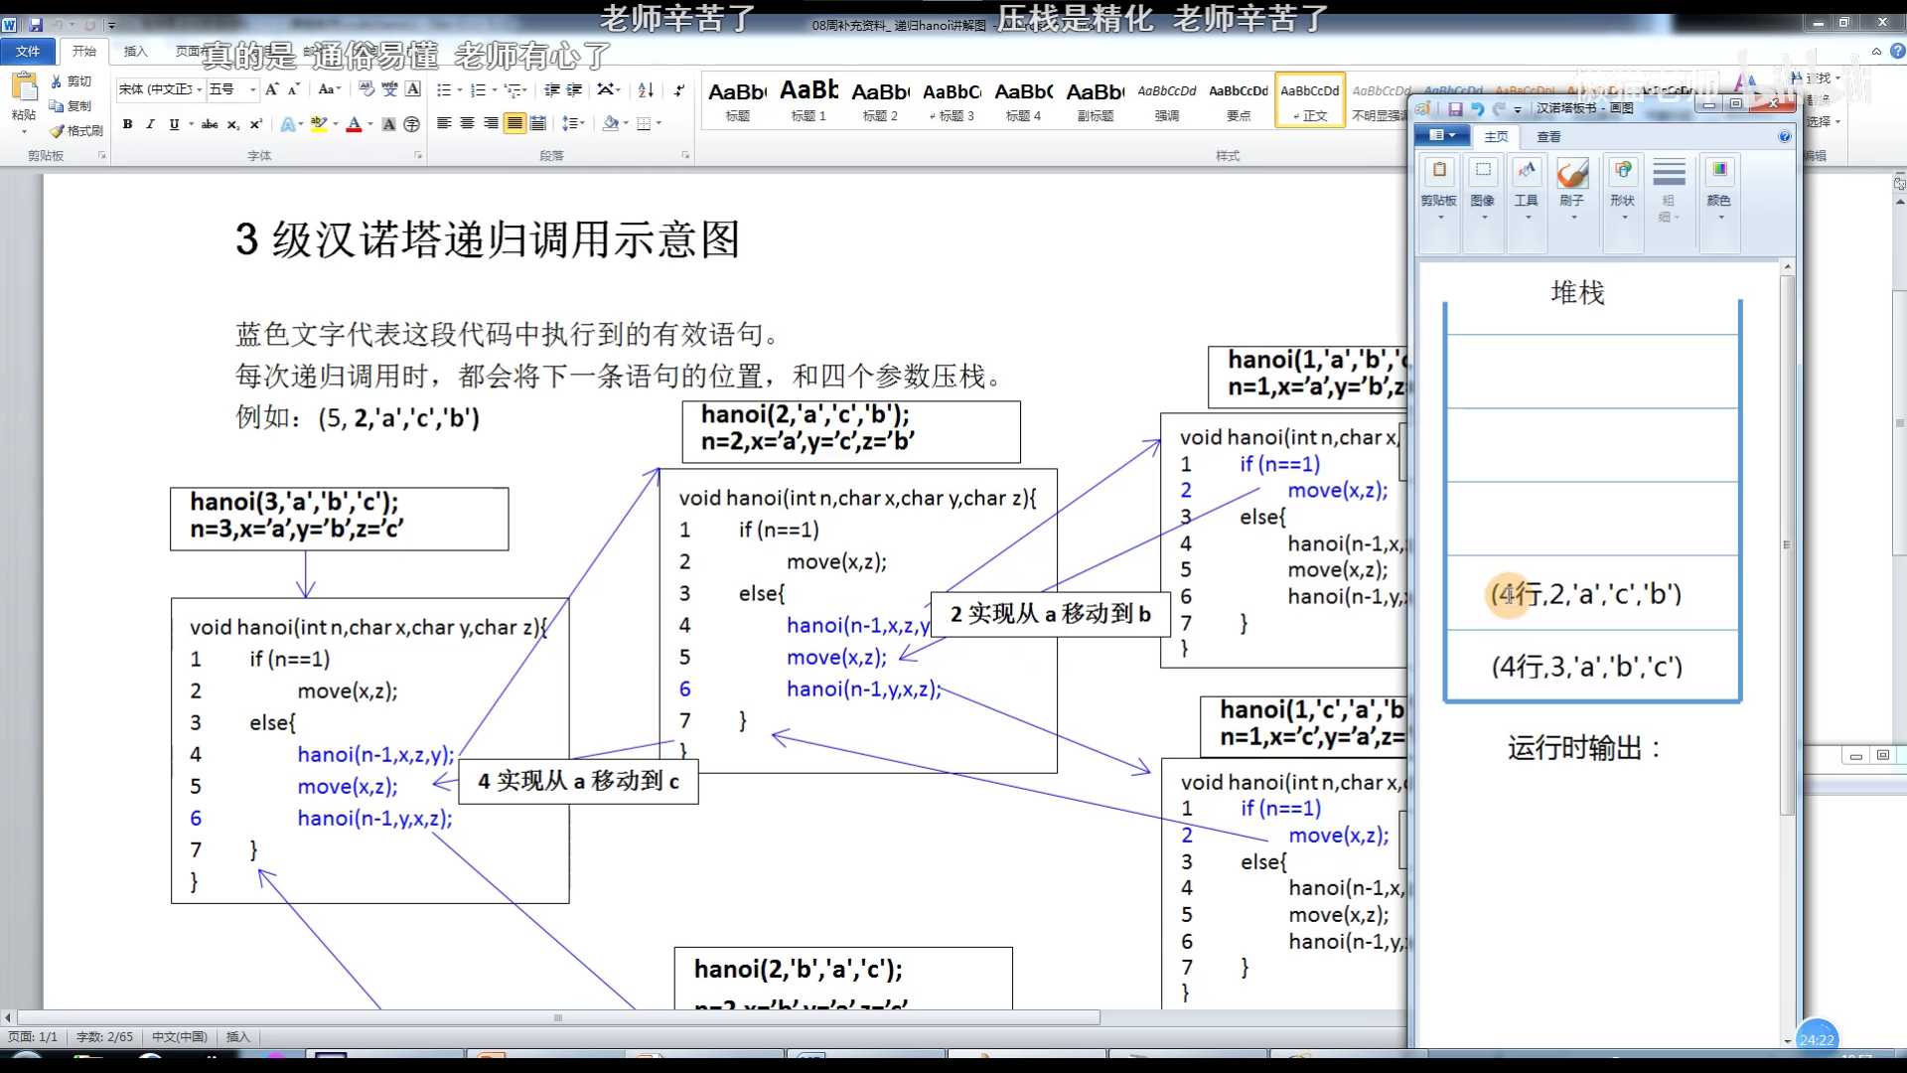Open the font name dropdown
The height and width of the screenshot is (1073, 1907).
coord(200,89)
